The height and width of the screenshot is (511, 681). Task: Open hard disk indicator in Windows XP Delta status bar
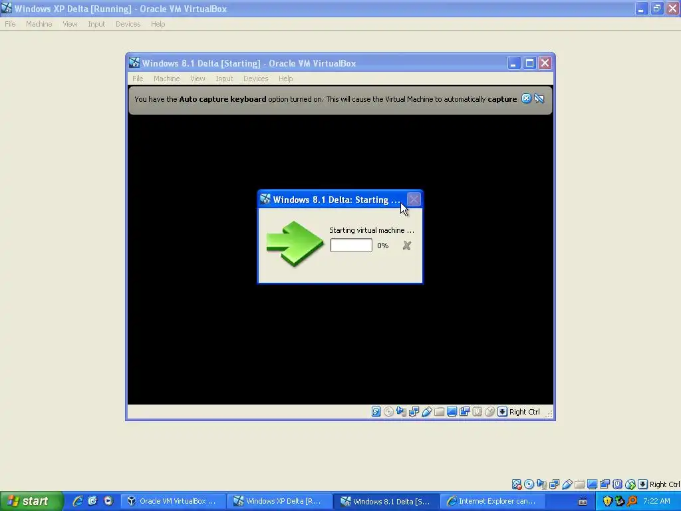pyautogui.click(x=516, y=484)
